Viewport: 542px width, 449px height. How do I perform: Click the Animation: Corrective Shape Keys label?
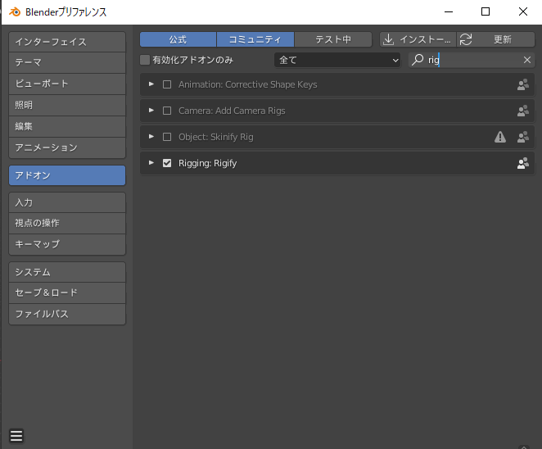(247, 84)
